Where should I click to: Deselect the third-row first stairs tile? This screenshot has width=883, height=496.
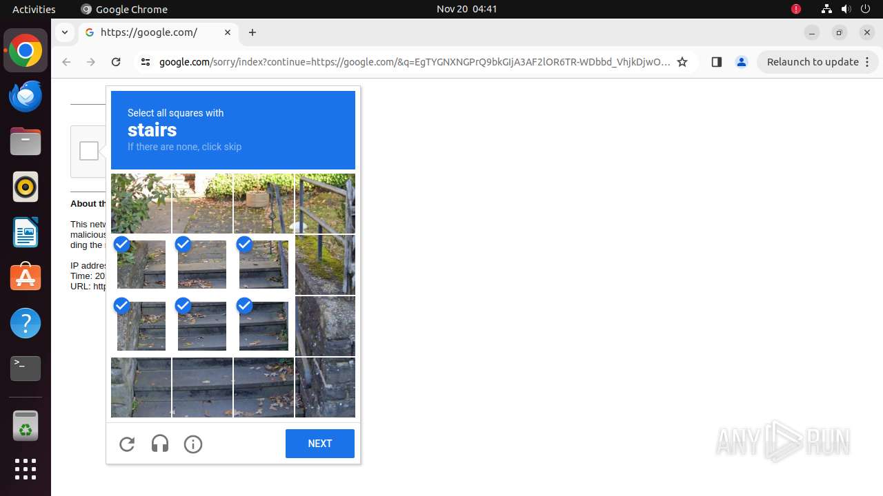pos(141,326)
